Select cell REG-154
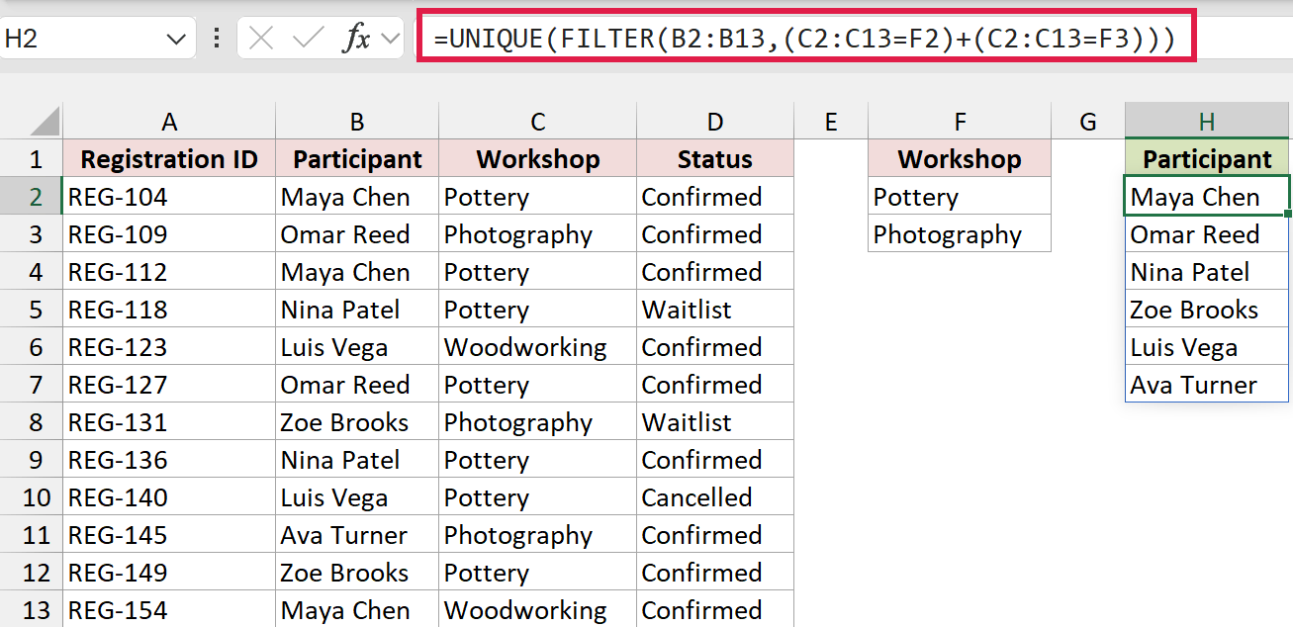The height and width of the screenshot is (627, 1293). click(x=169, y=610)
